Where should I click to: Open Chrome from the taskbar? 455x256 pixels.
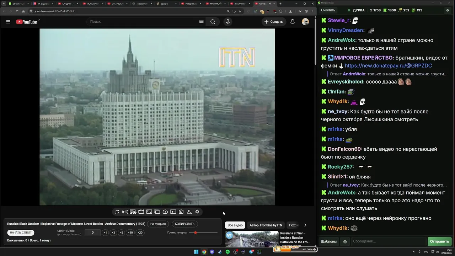pyautogui.click(x=204, y=252)
